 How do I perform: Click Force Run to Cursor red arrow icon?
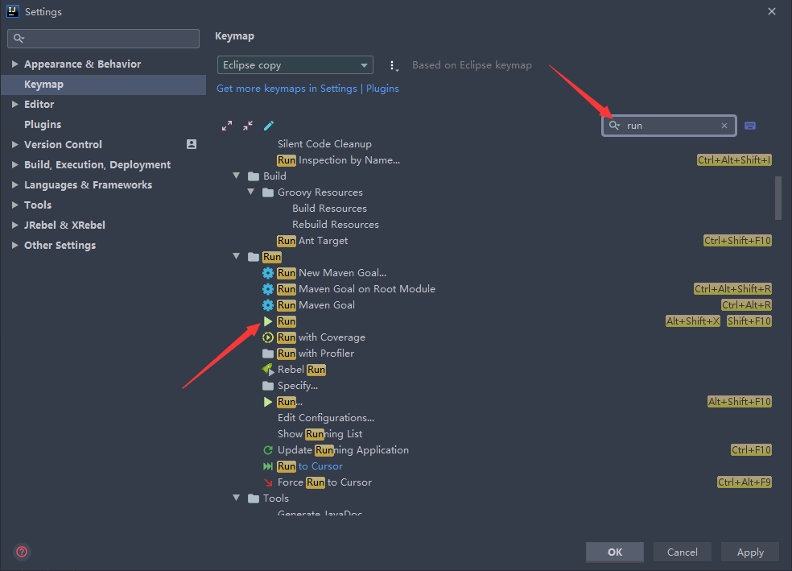[268, 482]
